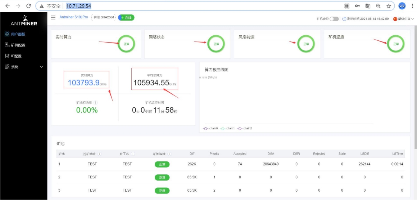The image size is (417, 200).
Task: Click the Accepted column header
Action: click(240, 154)
